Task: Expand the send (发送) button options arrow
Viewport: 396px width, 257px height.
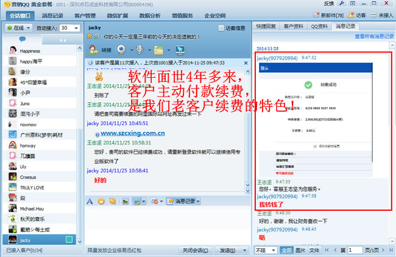Action: pyautogui.click(x=244, y=250)
